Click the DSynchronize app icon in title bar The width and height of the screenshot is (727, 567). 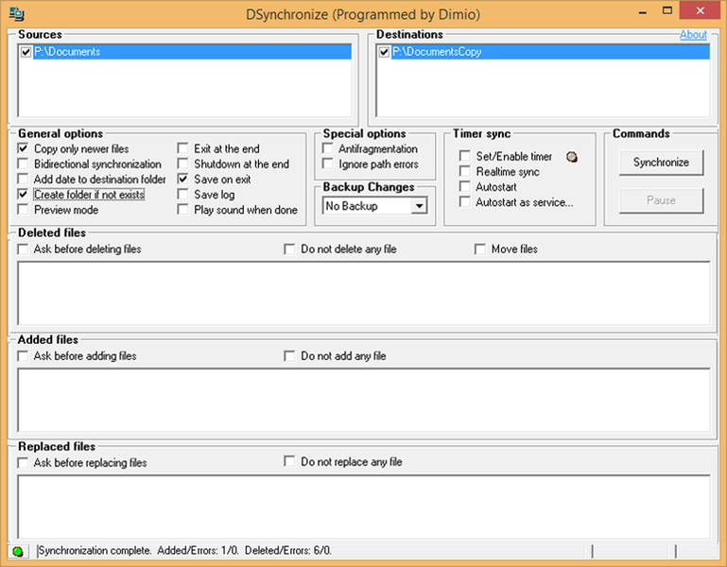17,14
